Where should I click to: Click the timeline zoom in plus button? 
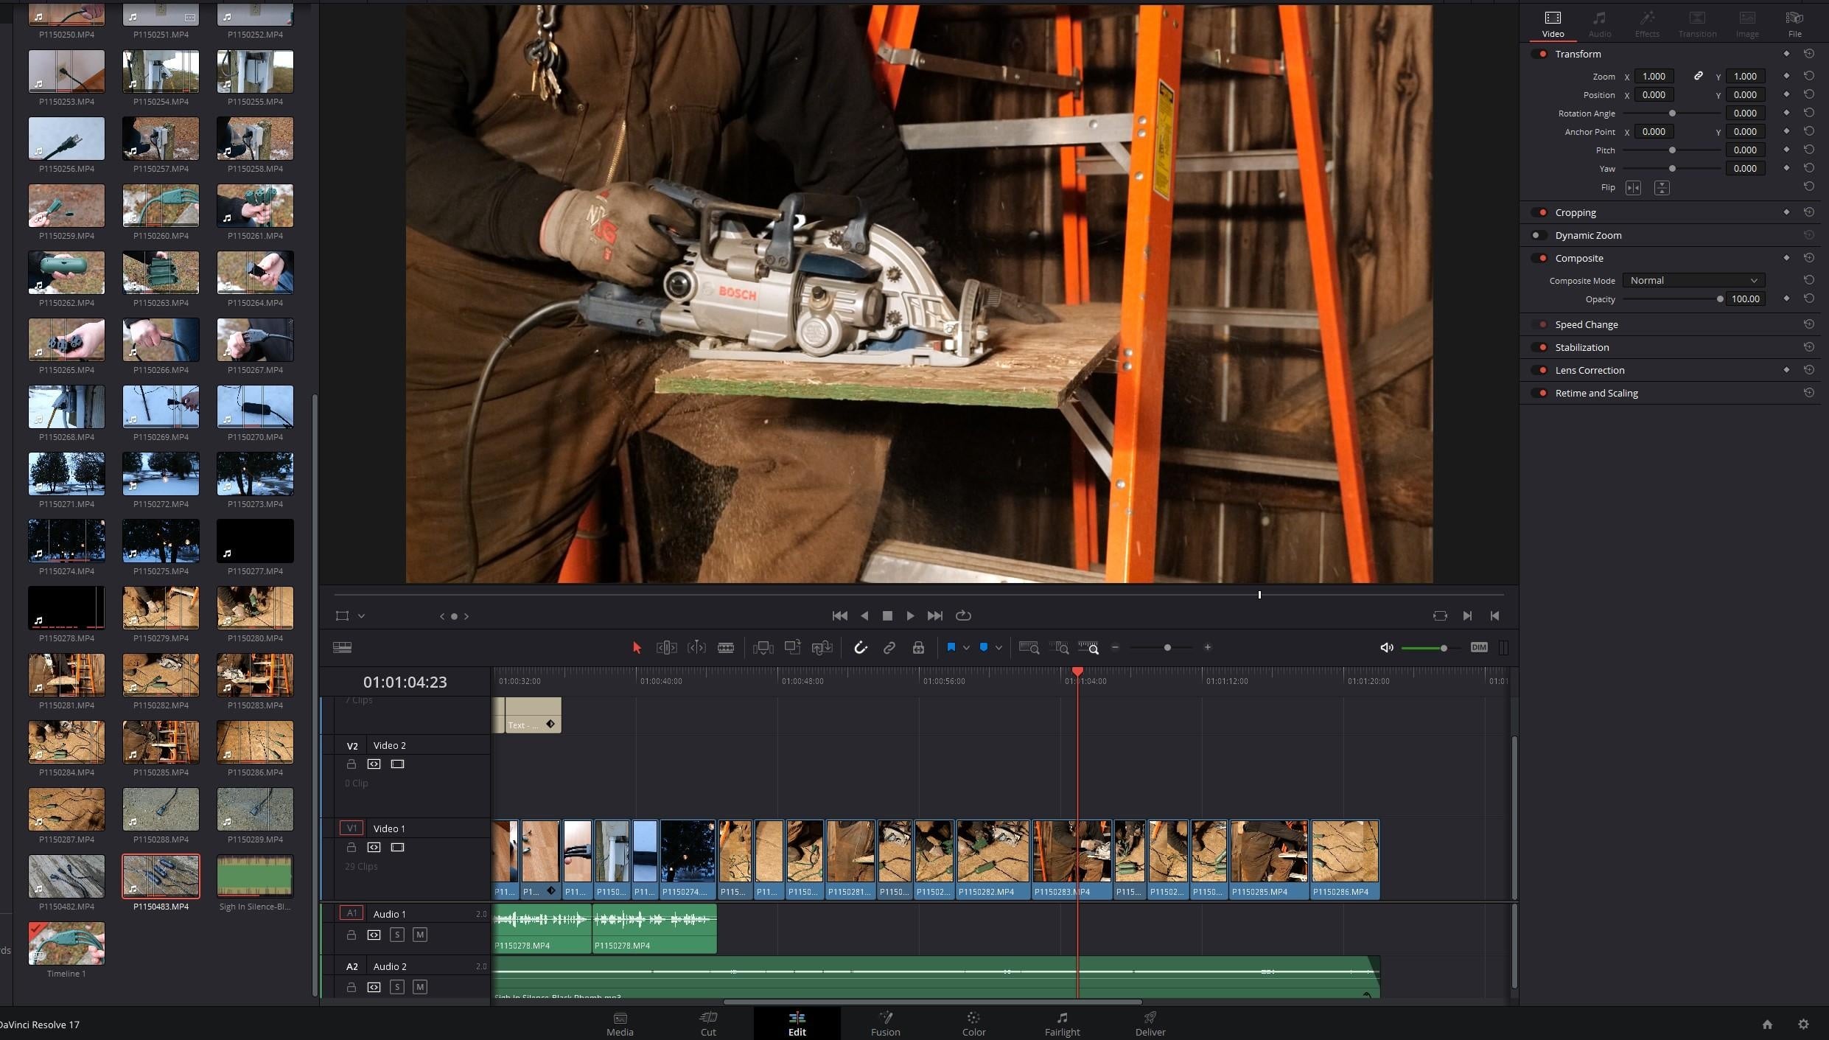click(1208, 647)
